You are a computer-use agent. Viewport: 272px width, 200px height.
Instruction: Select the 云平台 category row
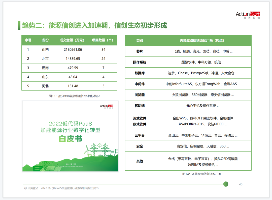(140, 135)
